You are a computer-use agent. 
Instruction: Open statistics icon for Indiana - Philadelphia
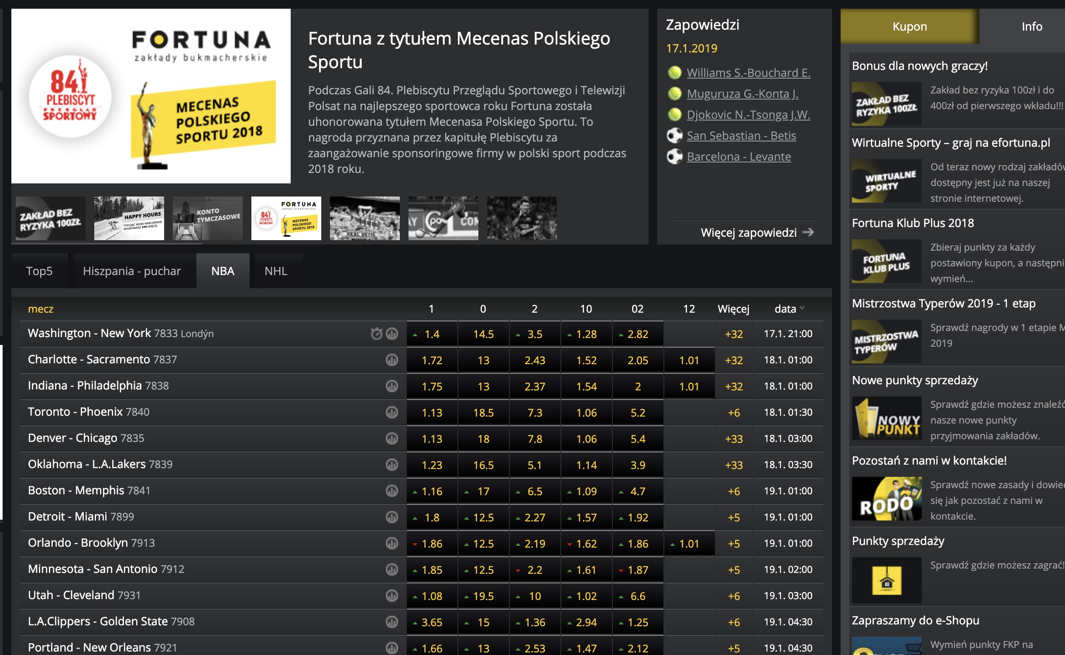392,386
